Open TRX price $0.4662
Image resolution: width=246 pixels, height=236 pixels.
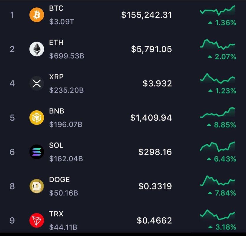pyautogui.click(x=154, y=220)
